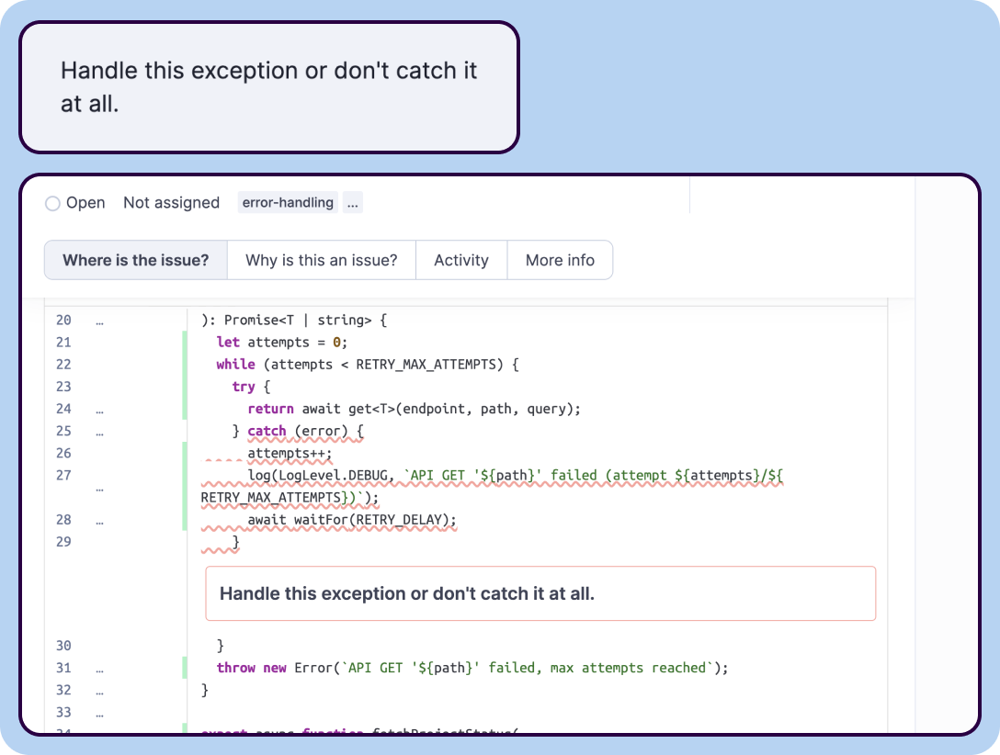Click the Open status circle icon
Viewport: 1000px width, 755px height.
pyautogui.click(x=52, y=203)
